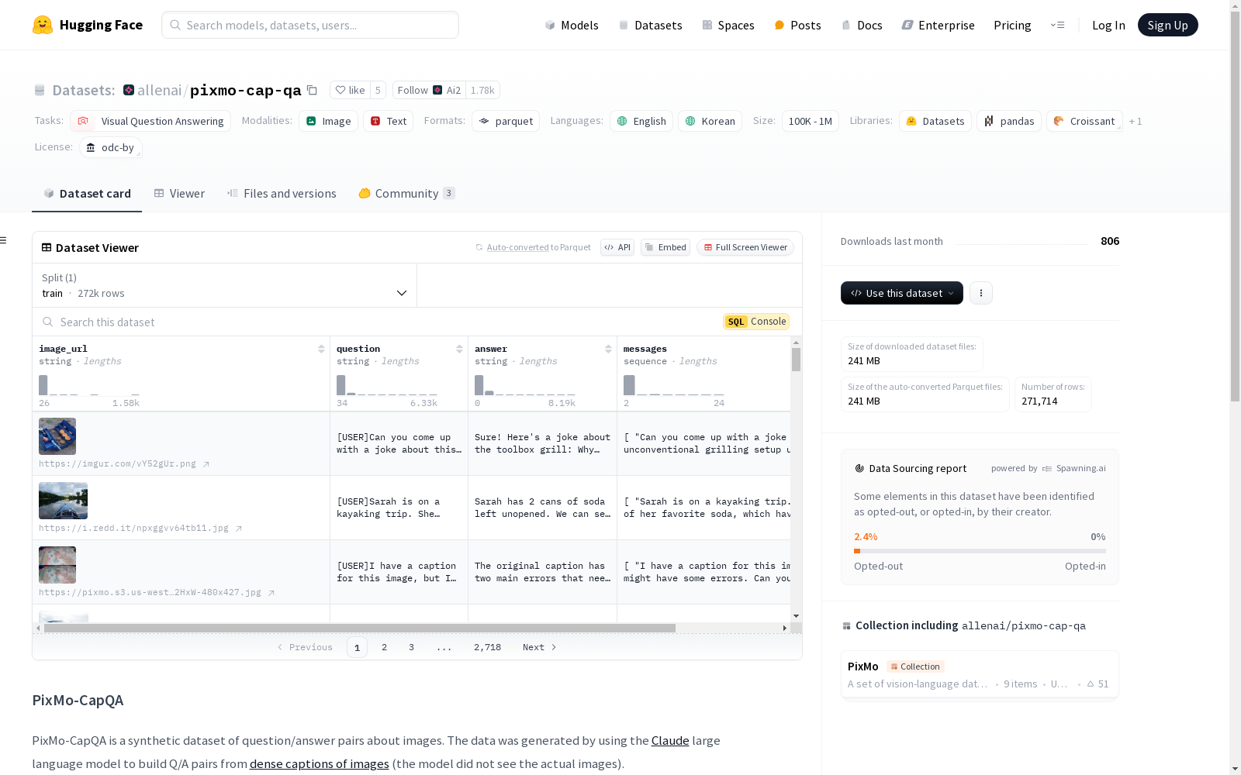The image size is (1241, 775).
Task: Follow the Ai2 organization
Action: pyautogui.click(x=429, y=90)
